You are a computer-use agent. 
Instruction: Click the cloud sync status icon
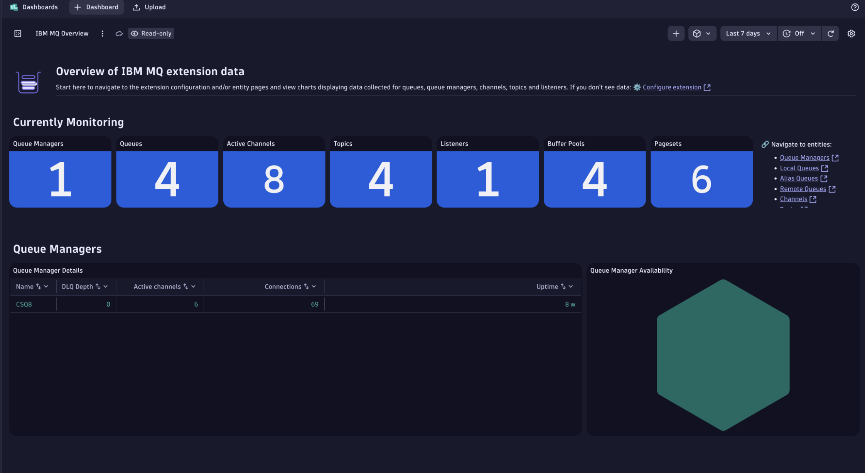(119, 34)
